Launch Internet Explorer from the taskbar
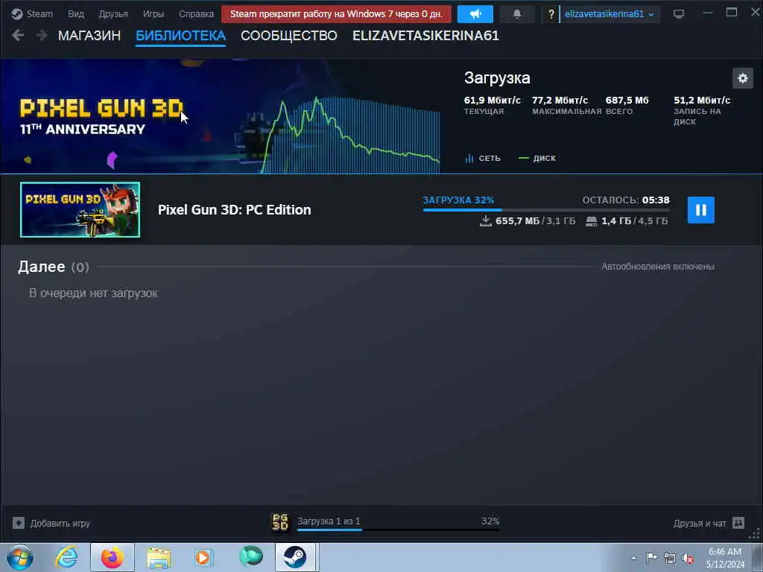 coord(66,557)
